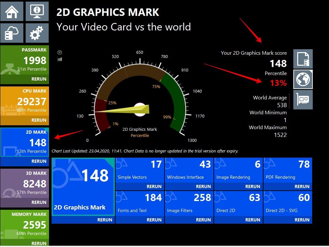Select the large 2D Graphics Mark tile
Viewport: 329px width, 247px height.
83,187
